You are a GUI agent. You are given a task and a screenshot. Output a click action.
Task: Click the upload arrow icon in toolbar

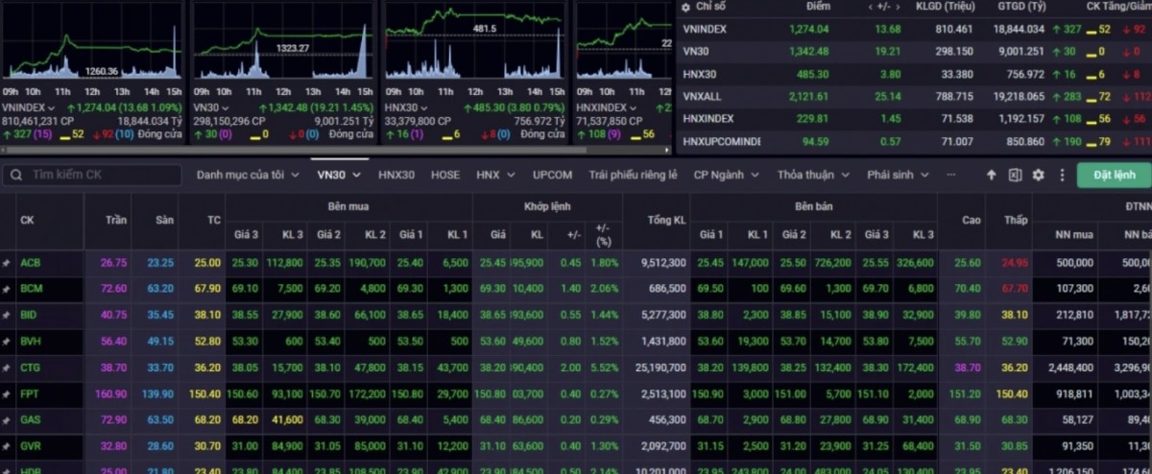tap(992, 176)
